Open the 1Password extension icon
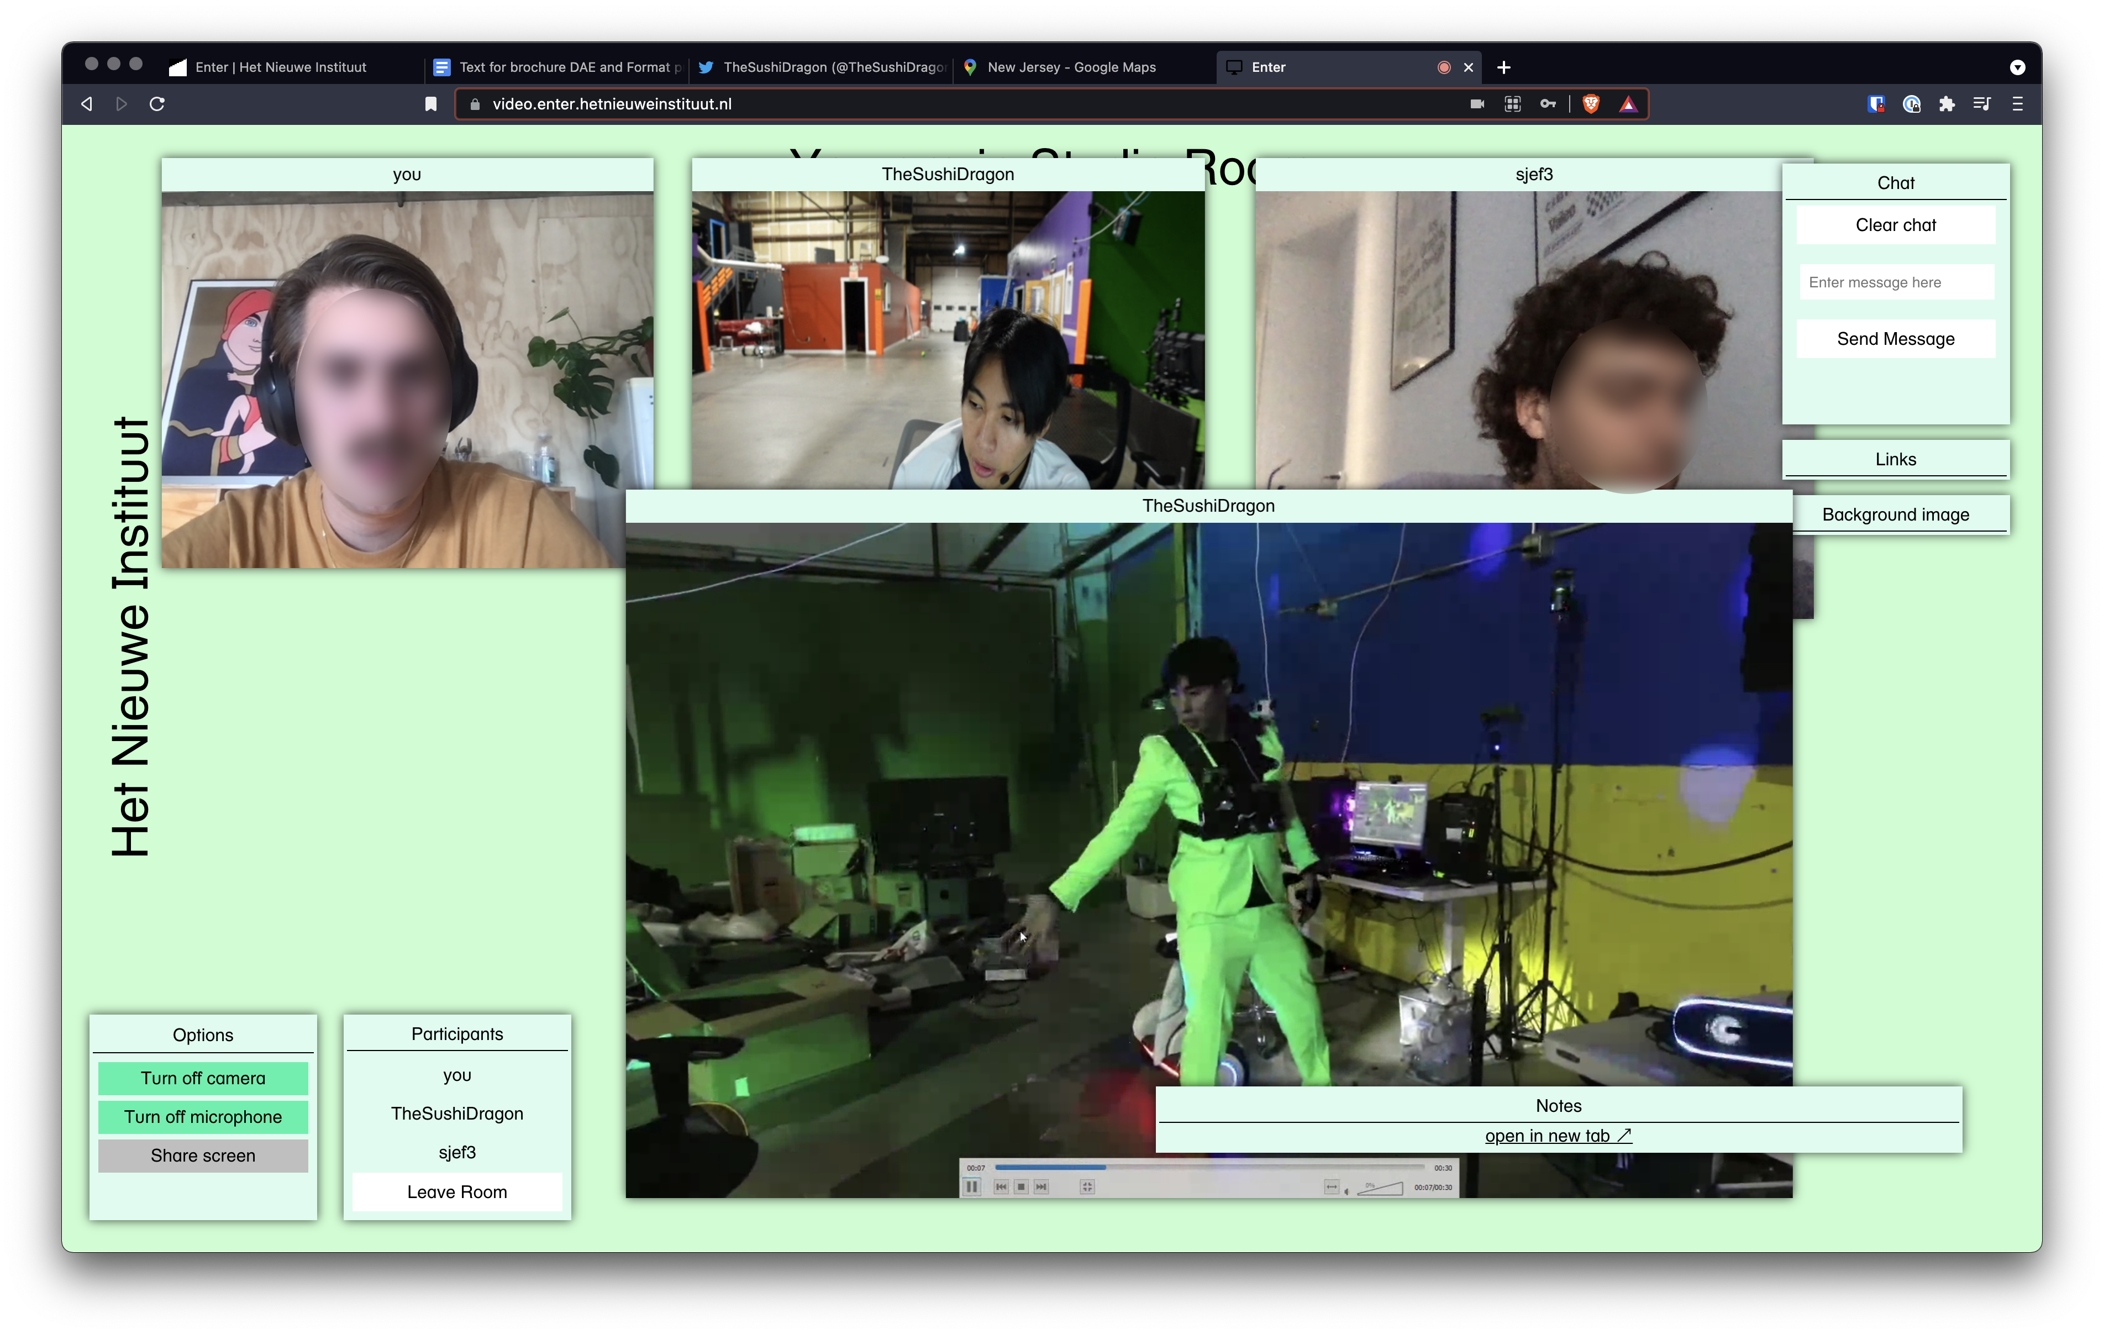The width and height of the screenshot is (2104, 1334). 1912,104
